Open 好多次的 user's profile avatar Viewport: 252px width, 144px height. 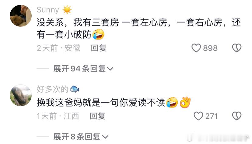pos(21,95)
